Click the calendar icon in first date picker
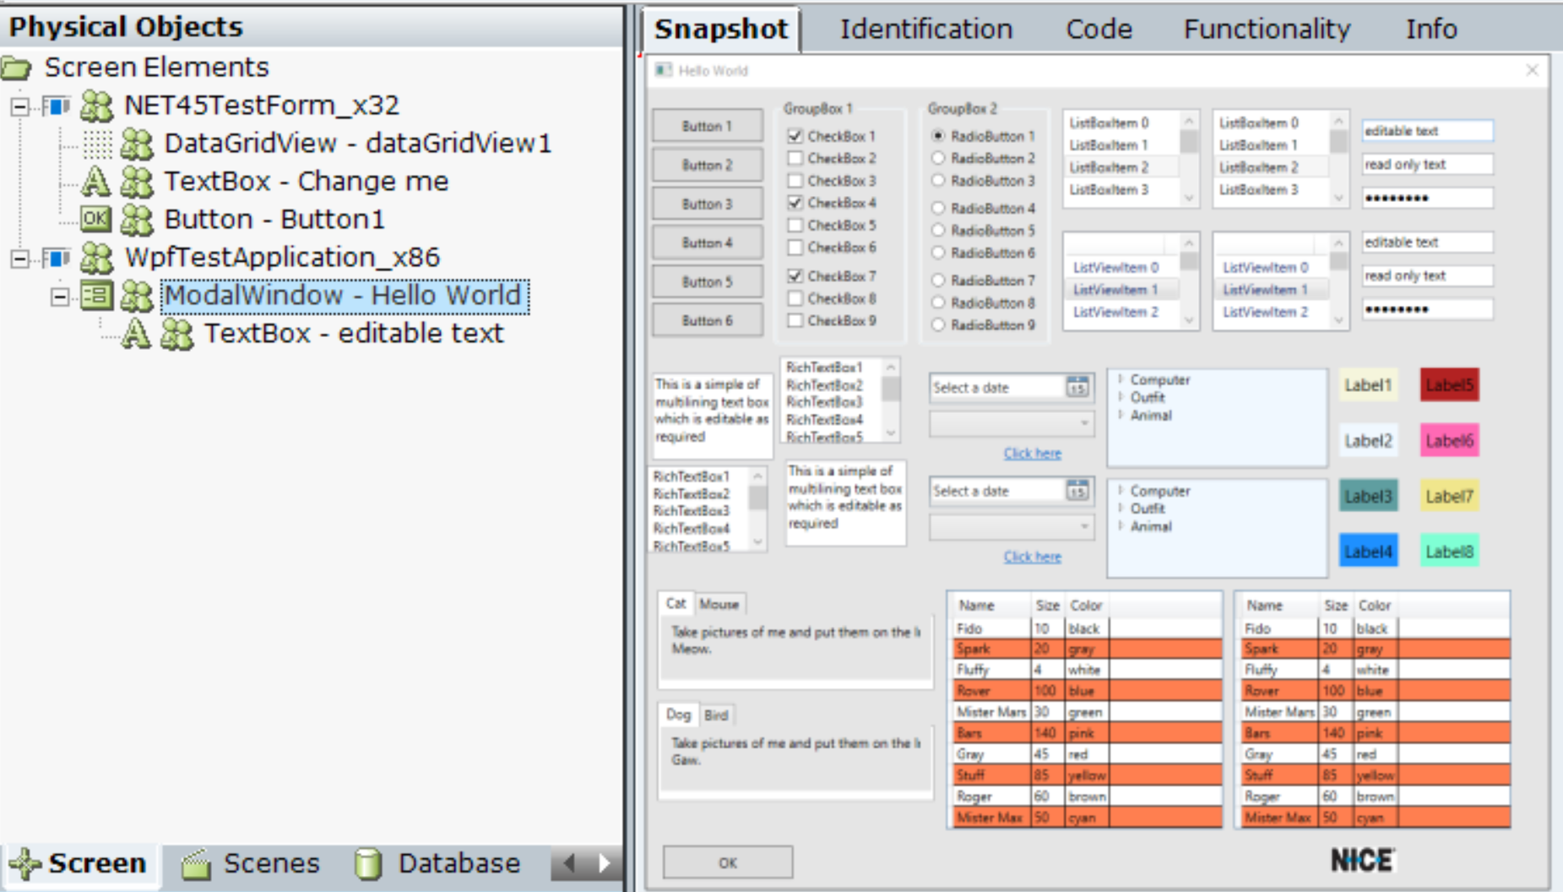Screen dimensions: 1563x892 [x=1077, y=388]
